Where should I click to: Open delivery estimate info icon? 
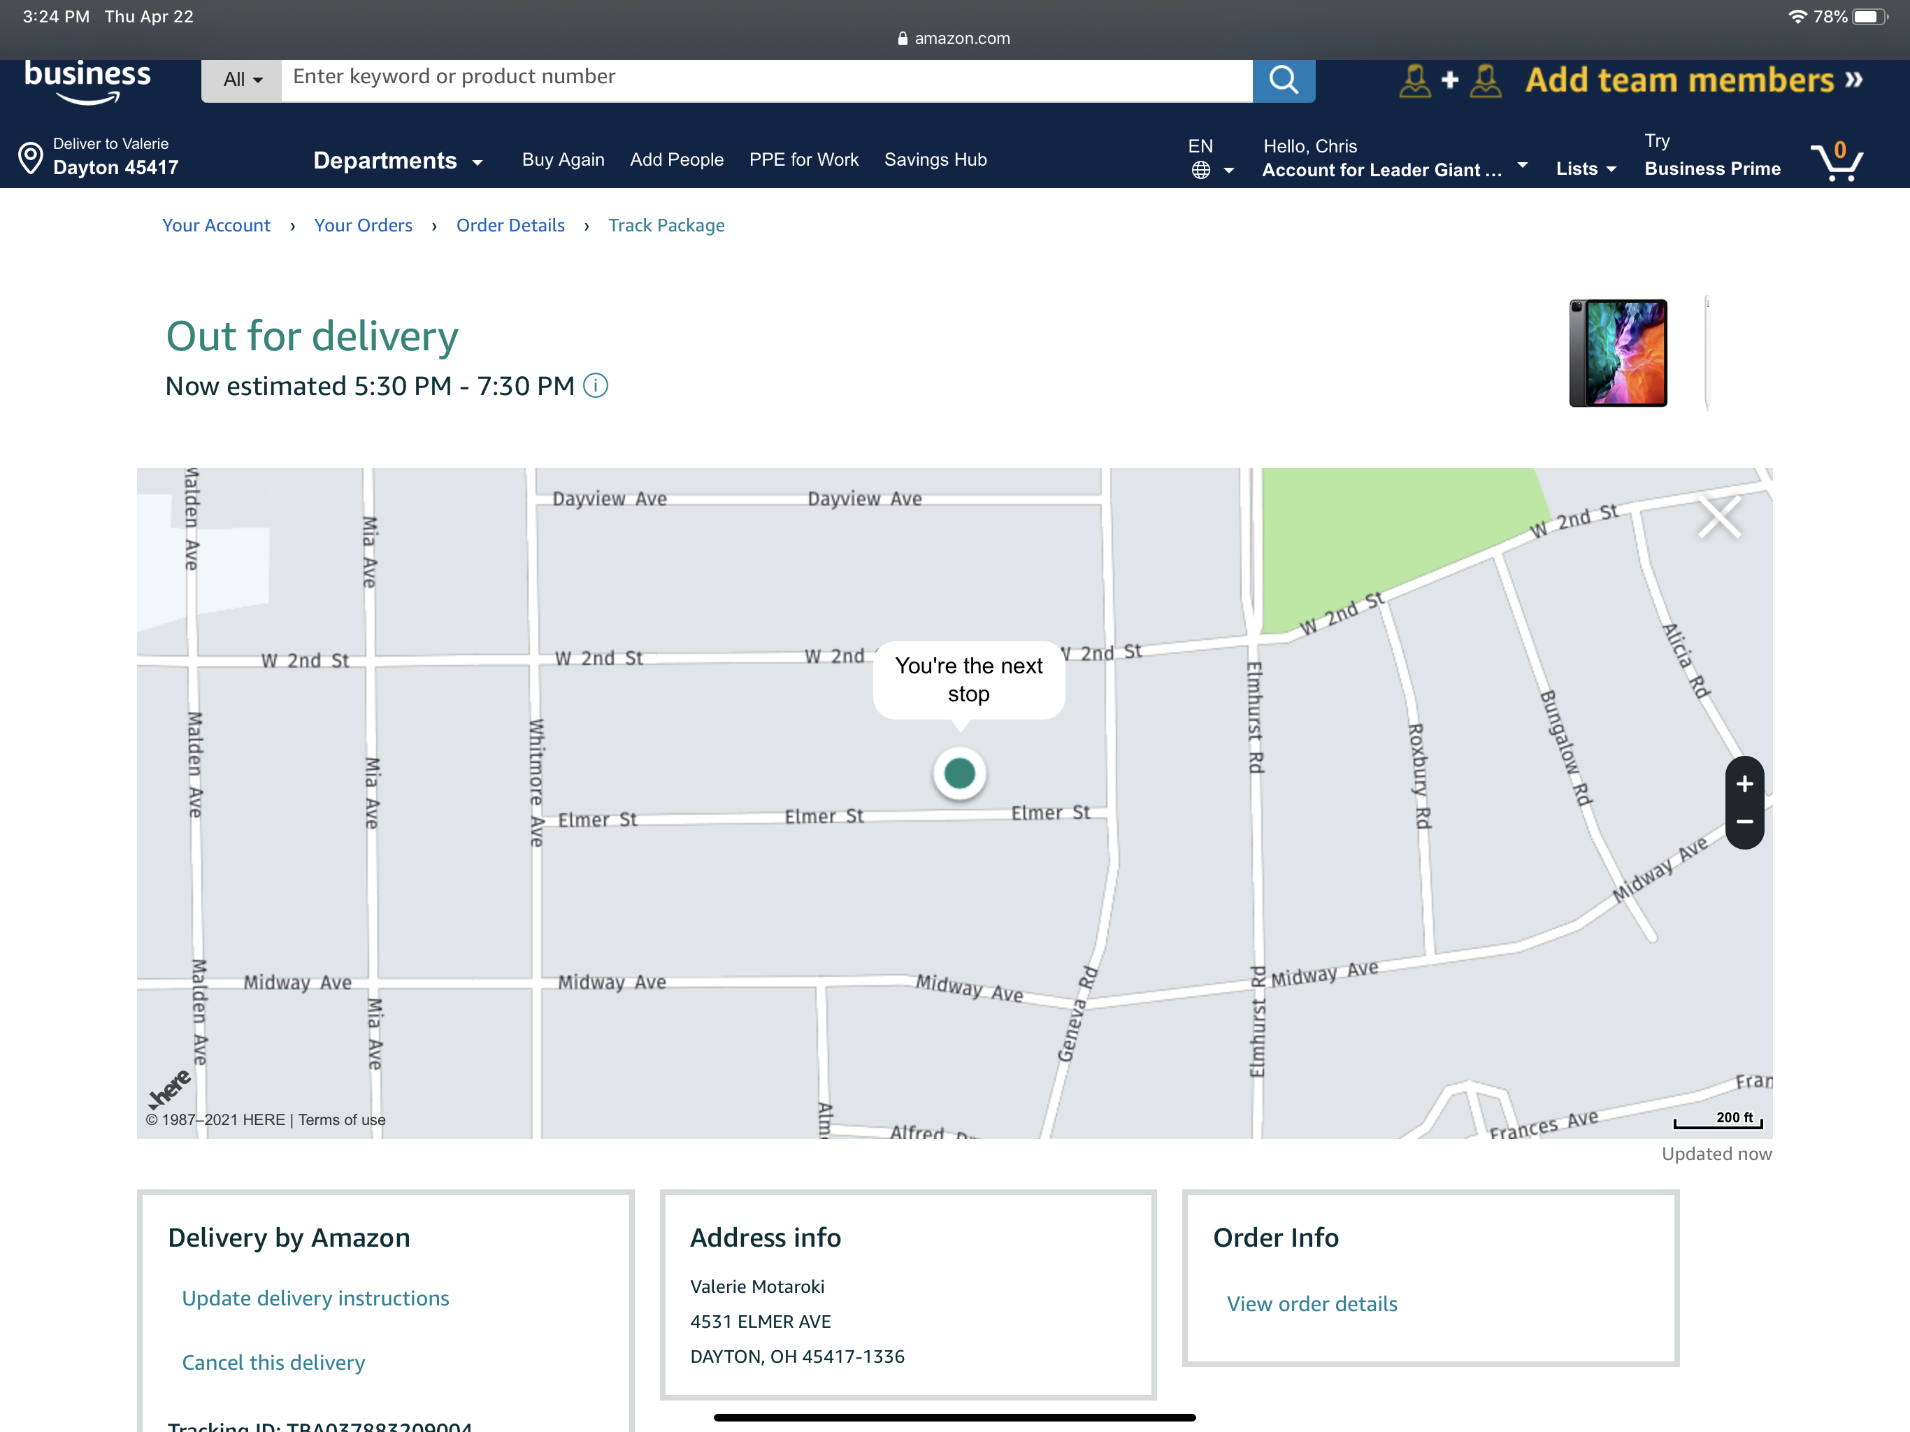596,385
